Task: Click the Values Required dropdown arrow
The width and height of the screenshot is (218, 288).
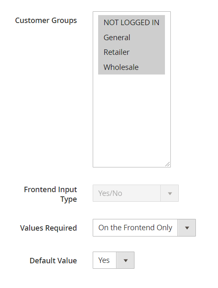Action: point(187,228)
